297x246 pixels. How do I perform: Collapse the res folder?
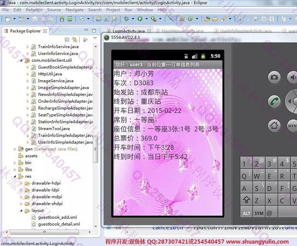15,176
